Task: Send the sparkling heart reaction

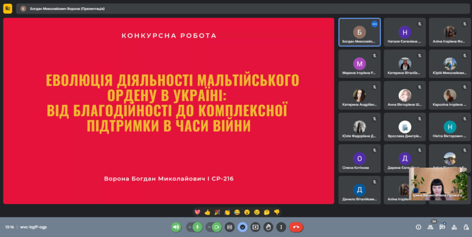Action: pos(198,212)
